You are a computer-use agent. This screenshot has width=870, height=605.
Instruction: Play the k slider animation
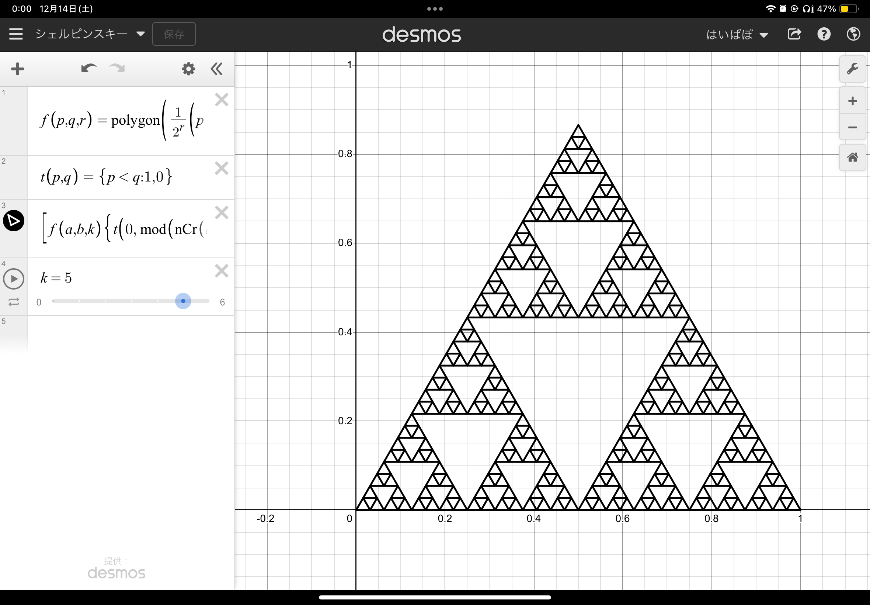pos(14,279)
